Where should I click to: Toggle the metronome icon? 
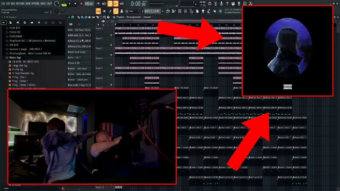(x=98, y=4)
